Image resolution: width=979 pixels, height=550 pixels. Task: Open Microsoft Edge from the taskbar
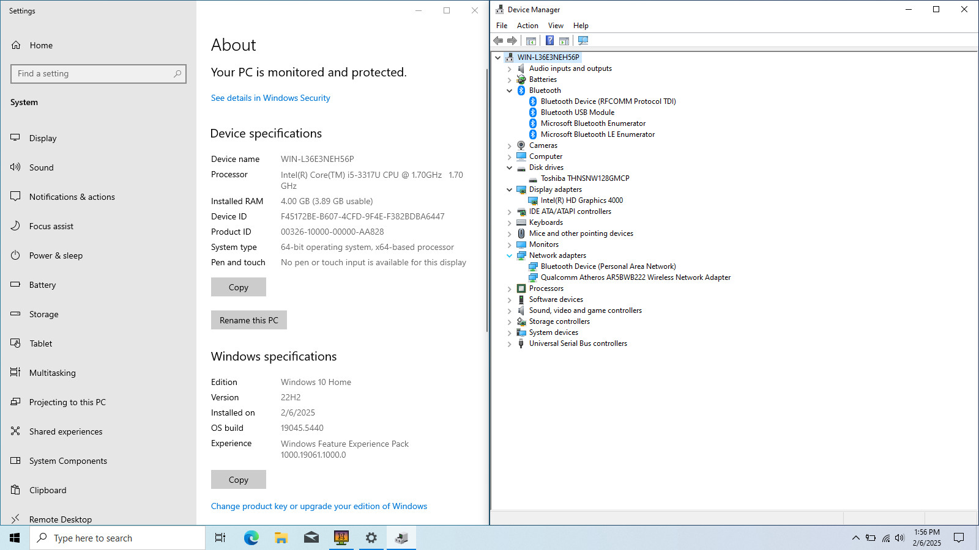(x=251, y=538)
